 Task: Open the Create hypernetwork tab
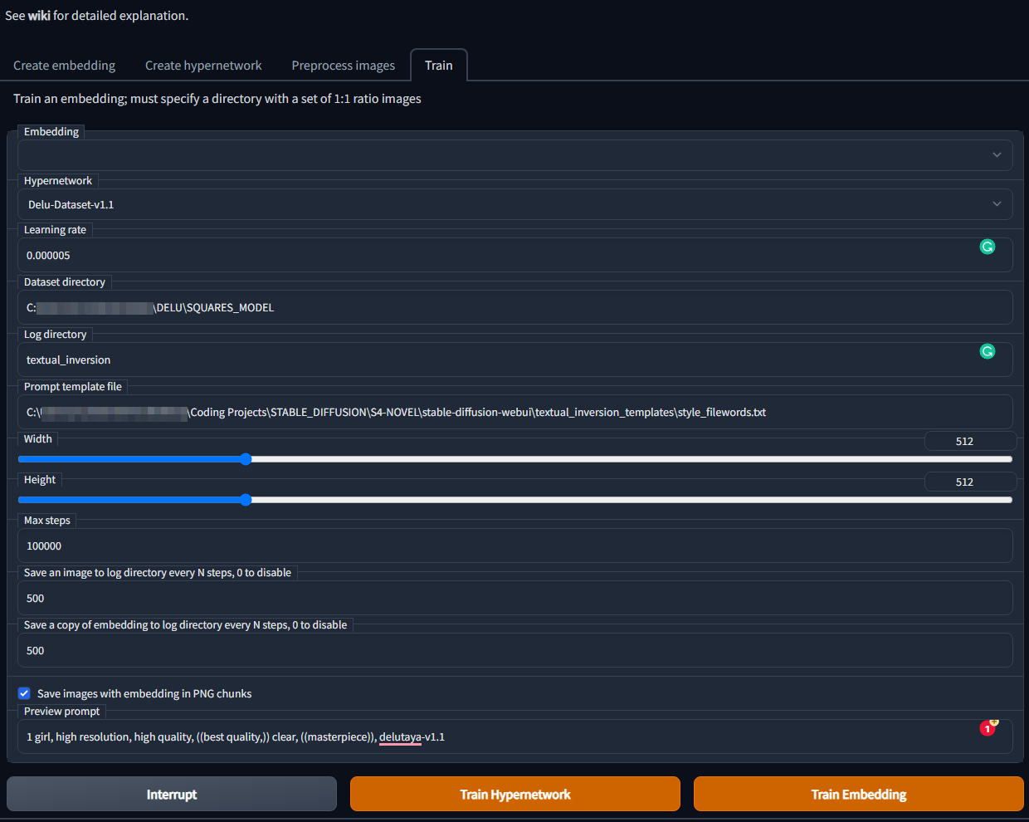click(x=203, y=65)
